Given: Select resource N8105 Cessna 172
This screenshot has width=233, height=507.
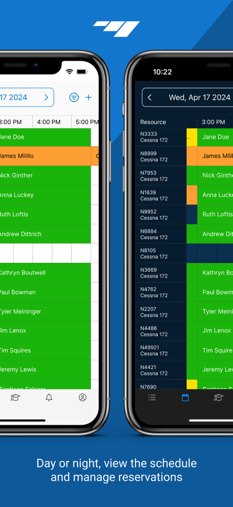Looking at the screenshot, I should tap(160, 253).
